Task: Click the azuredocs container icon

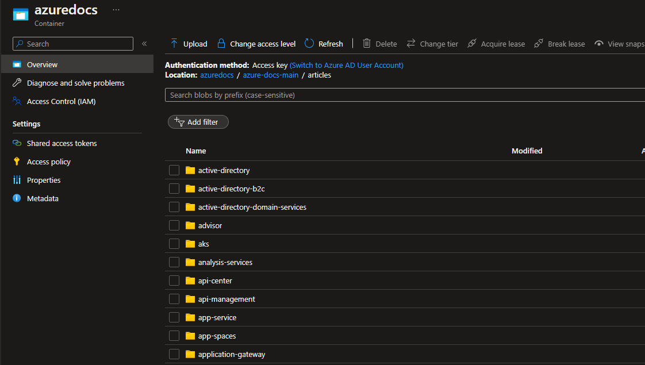Action: (20, 15)
